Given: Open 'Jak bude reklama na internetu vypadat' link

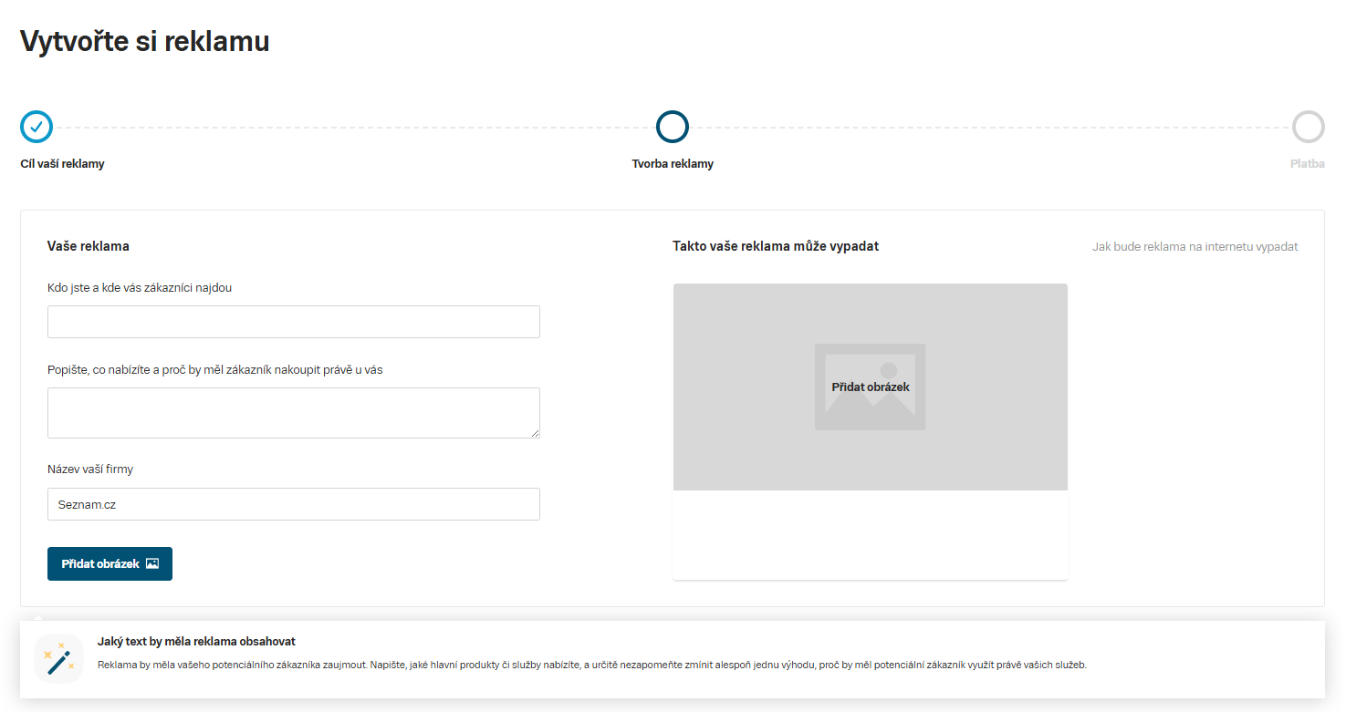Looking at the screenshot, I should pos(1195,247).
